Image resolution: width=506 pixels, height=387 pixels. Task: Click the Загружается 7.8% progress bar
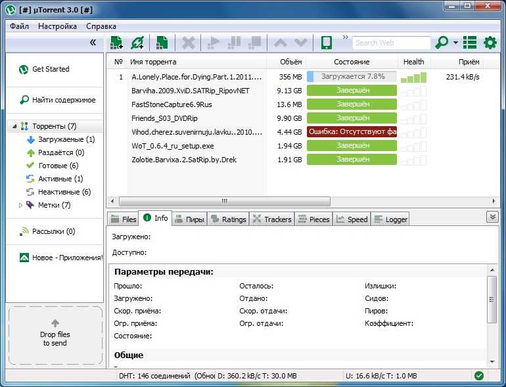pos(352,77)
